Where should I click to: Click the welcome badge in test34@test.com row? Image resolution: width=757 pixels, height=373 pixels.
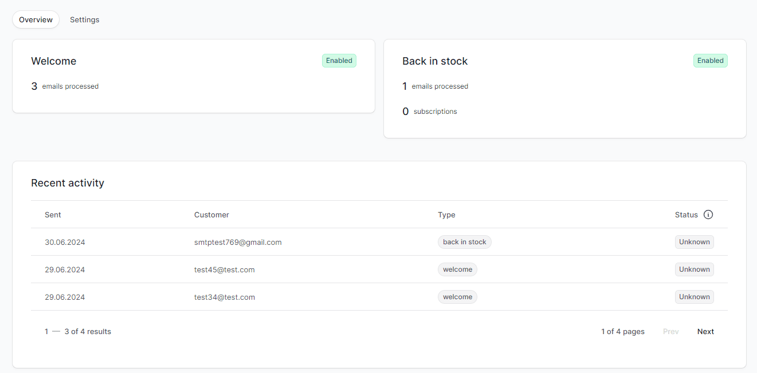pos(457,297)
